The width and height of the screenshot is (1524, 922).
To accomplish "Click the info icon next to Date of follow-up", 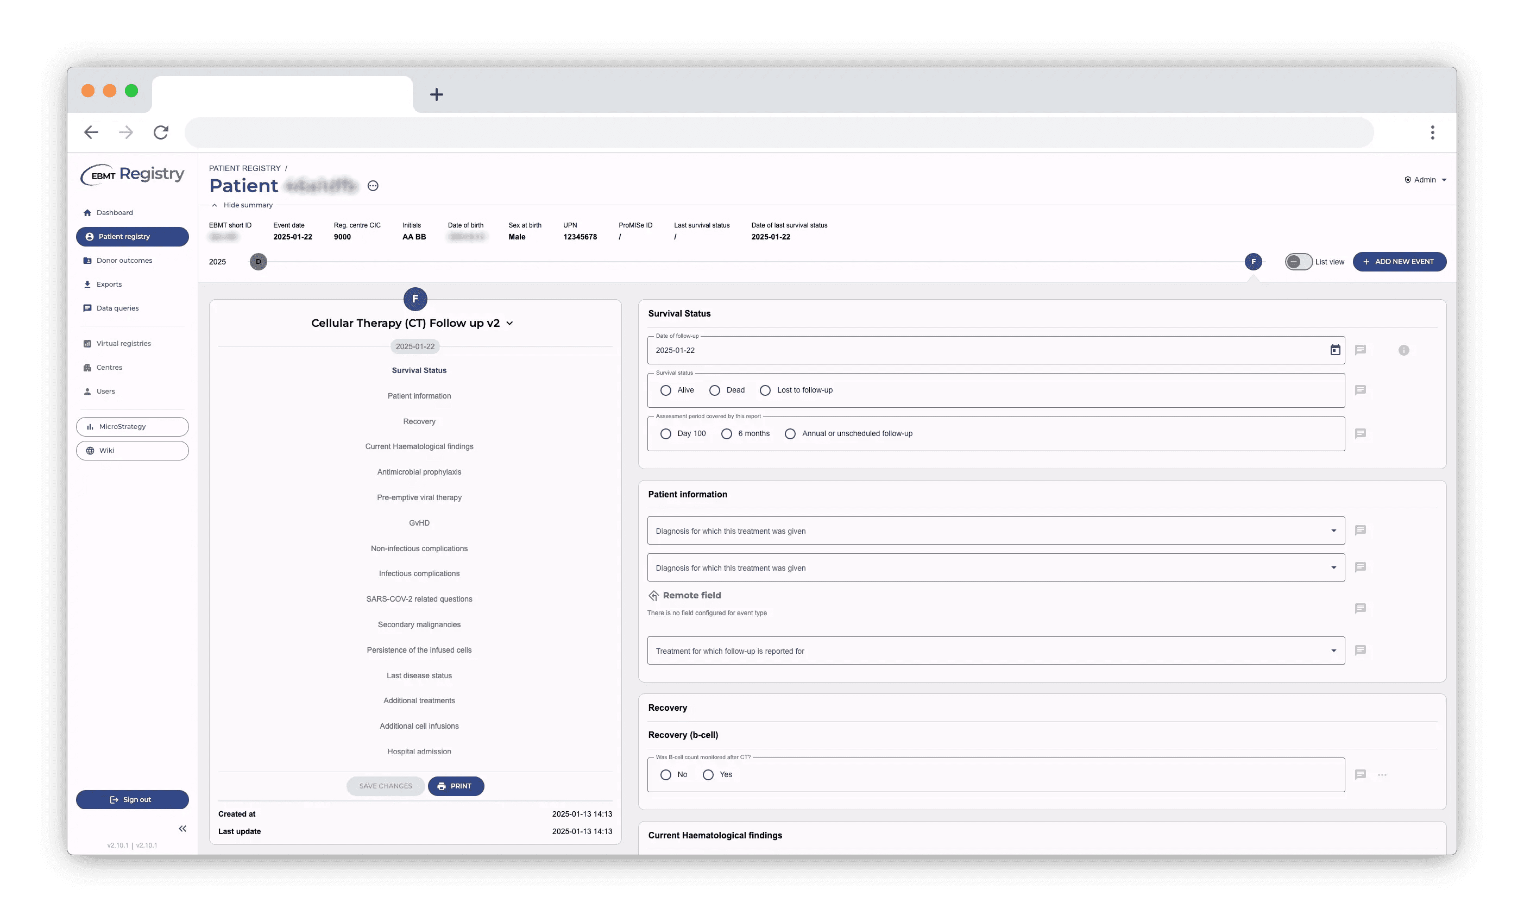I will [x=1403, y=351].
